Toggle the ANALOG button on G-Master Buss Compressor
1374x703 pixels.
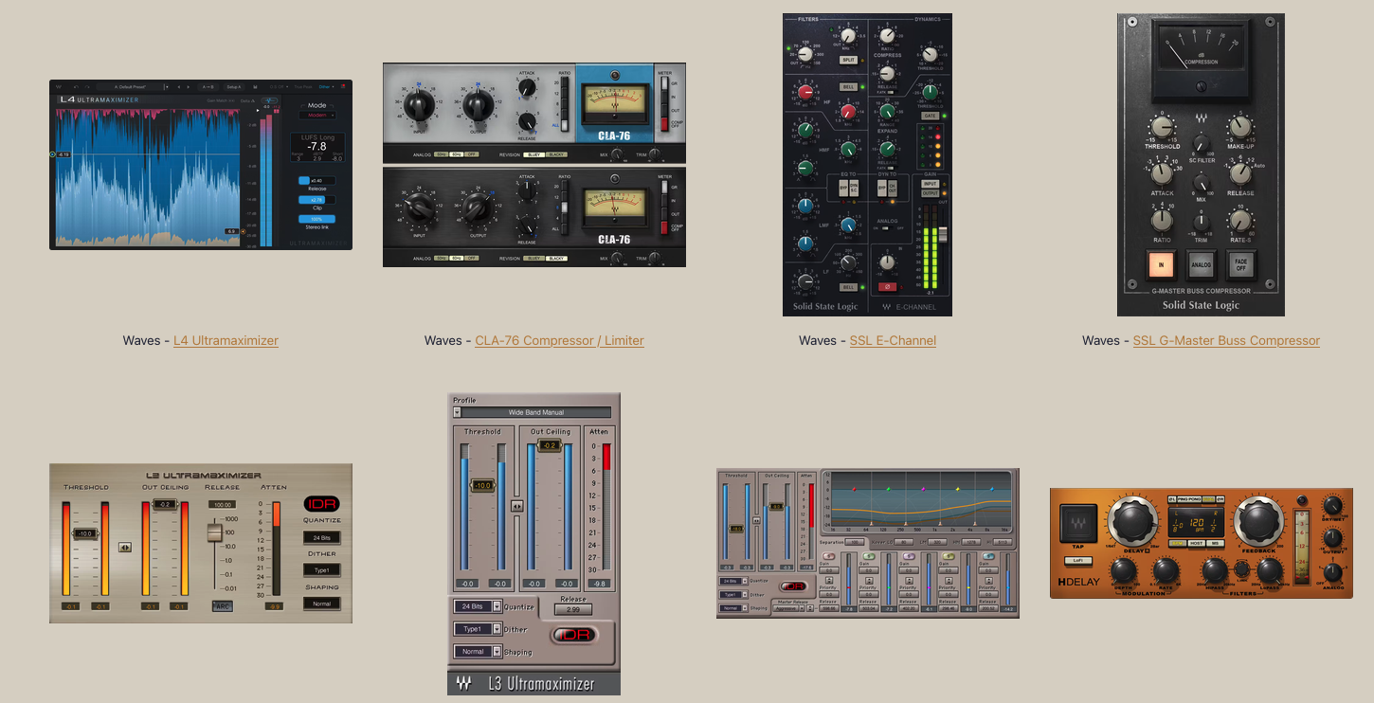click(x=1201, y=264)
